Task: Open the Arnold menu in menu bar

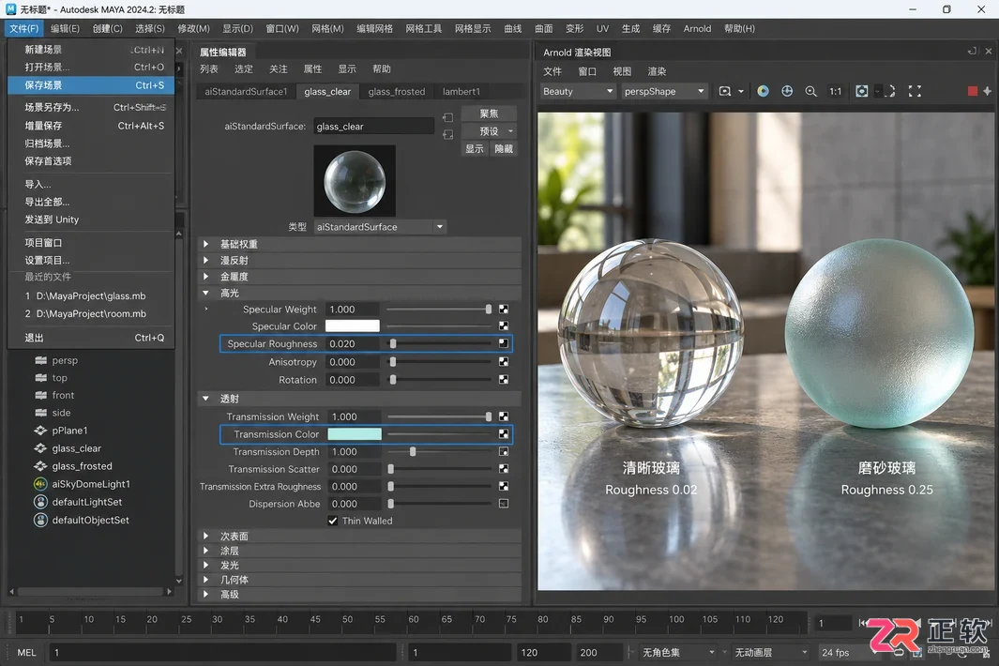Action: coord(697,29)
